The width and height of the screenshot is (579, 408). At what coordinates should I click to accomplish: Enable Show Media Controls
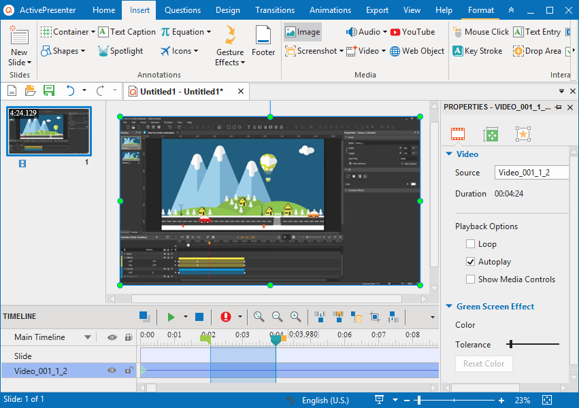point(470,279)
